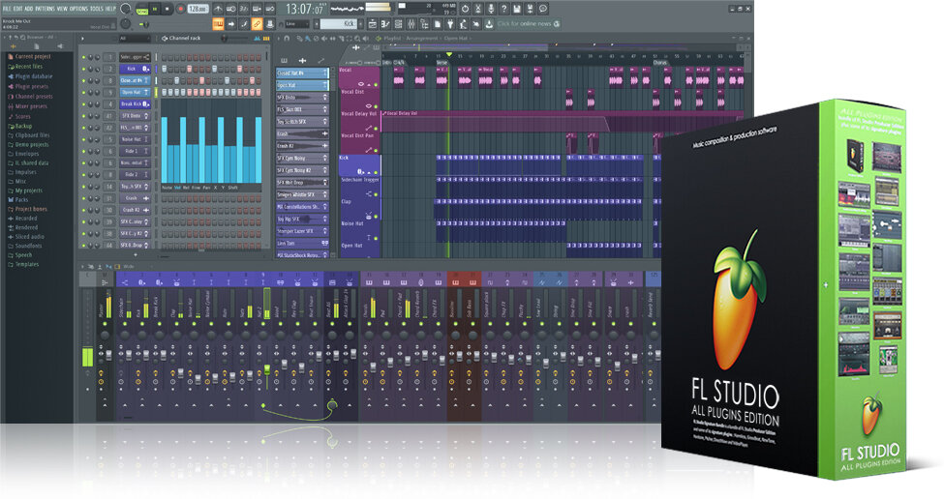Mute the Kick channel green light

point(84,69)
